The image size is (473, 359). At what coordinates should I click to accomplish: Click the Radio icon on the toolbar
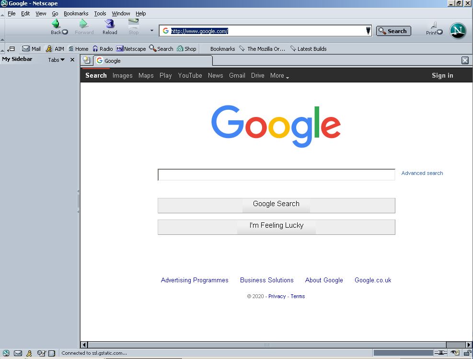coord(103,48)
